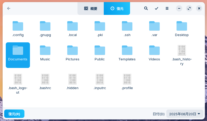The width and height of the screenshot is (207, 121).
Task: Select the Pictures folder
Action: [x=73, y=53]
